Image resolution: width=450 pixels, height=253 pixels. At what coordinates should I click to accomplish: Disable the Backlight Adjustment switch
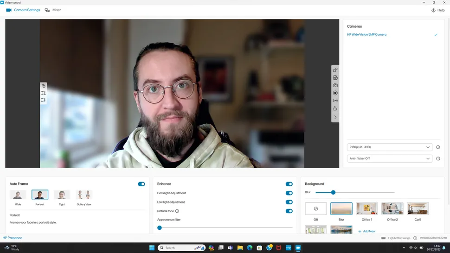289,193
